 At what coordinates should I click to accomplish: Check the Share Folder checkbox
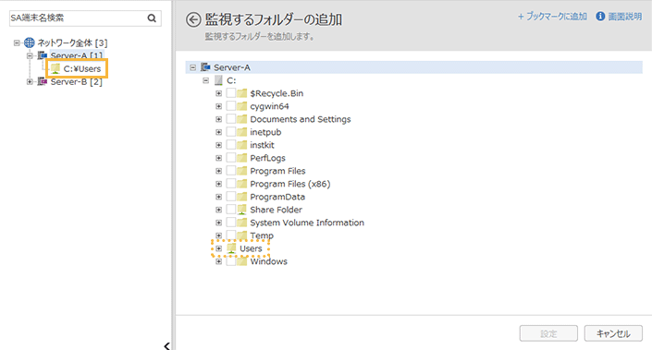tap(231, 210)
